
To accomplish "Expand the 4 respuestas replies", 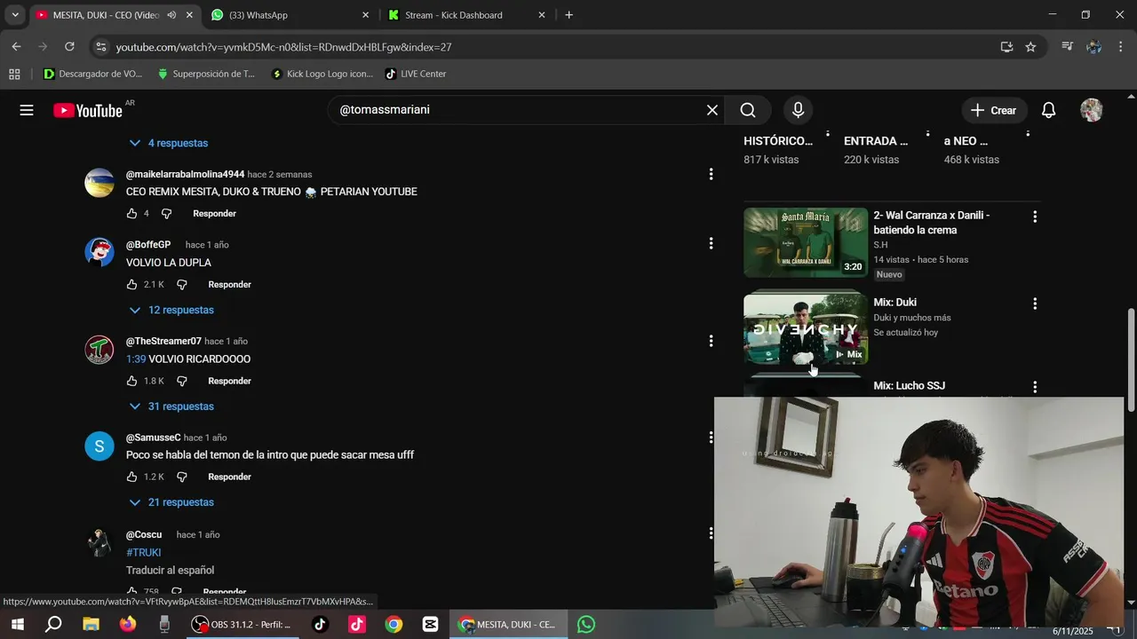I will [x=168, y=143].
